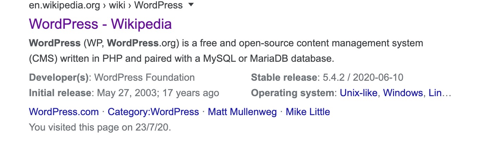Open the Mike Little link

click(x=308, y=112)
